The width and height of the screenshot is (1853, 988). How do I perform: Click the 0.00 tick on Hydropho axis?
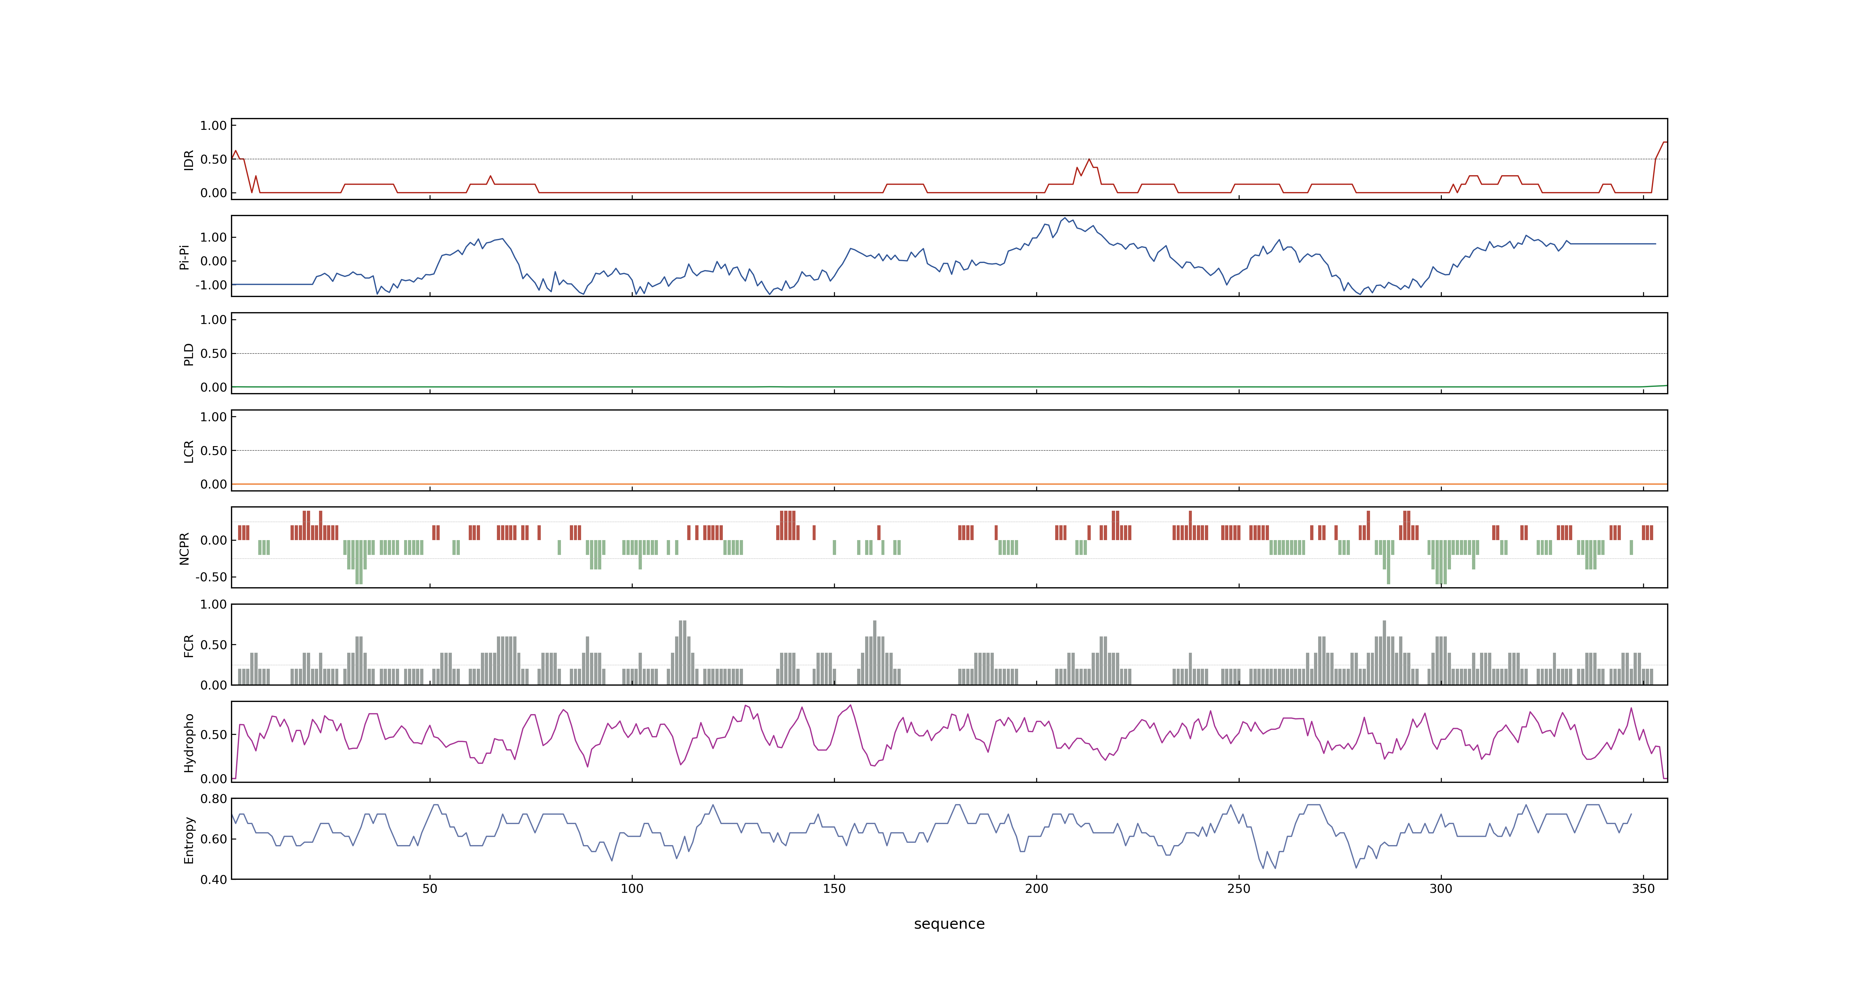[214, 779]
